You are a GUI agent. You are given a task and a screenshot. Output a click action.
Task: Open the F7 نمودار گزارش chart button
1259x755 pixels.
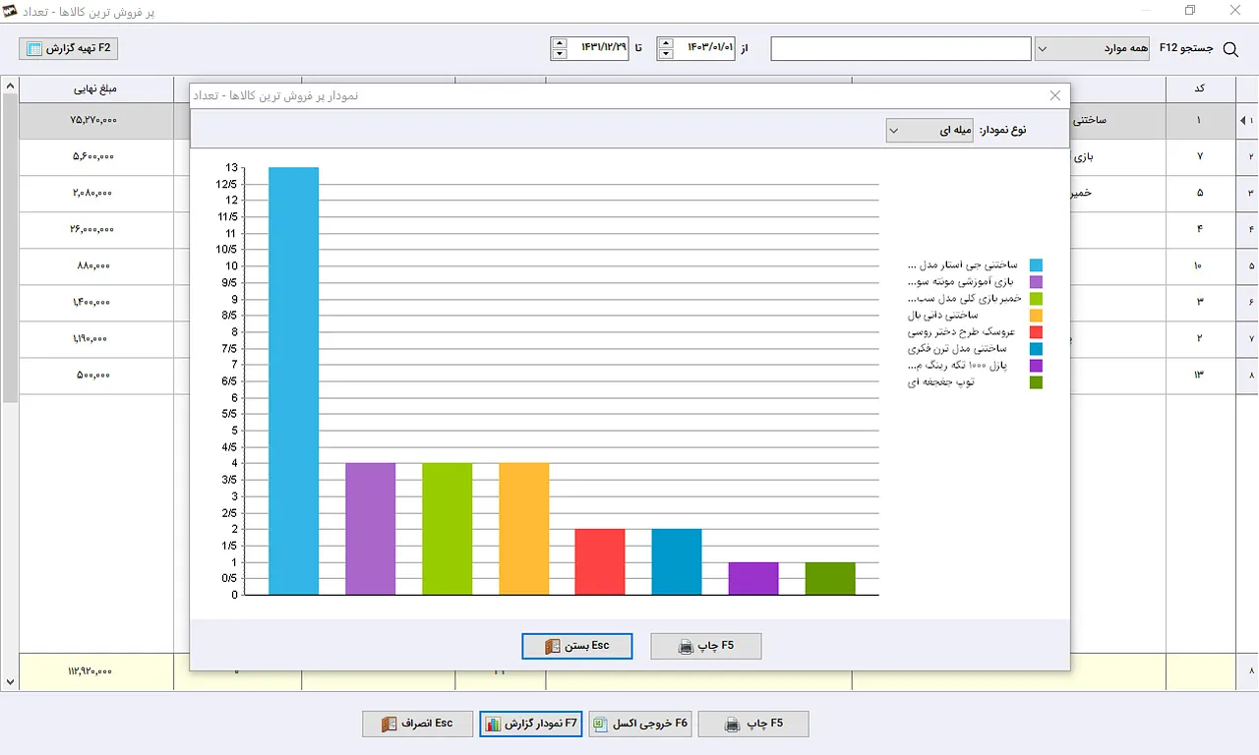(x=531, y=724)
